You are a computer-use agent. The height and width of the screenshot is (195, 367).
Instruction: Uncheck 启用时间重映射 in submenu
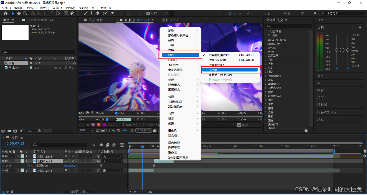tap(219, 55)
